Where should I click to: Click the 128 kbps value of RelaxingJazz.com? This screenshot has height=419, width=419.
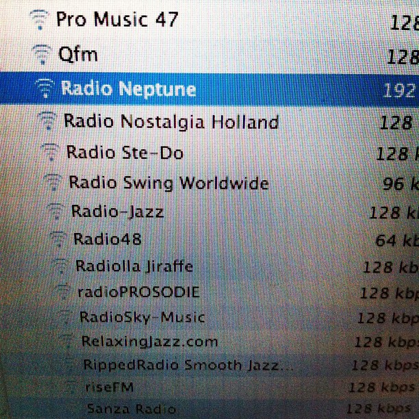coord(387,342)
